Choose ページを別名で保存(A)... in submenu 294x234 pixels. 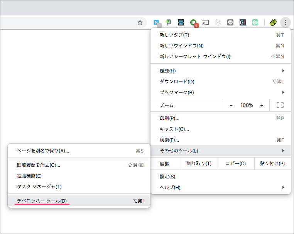pyautogui.click(x=79, y=151)
